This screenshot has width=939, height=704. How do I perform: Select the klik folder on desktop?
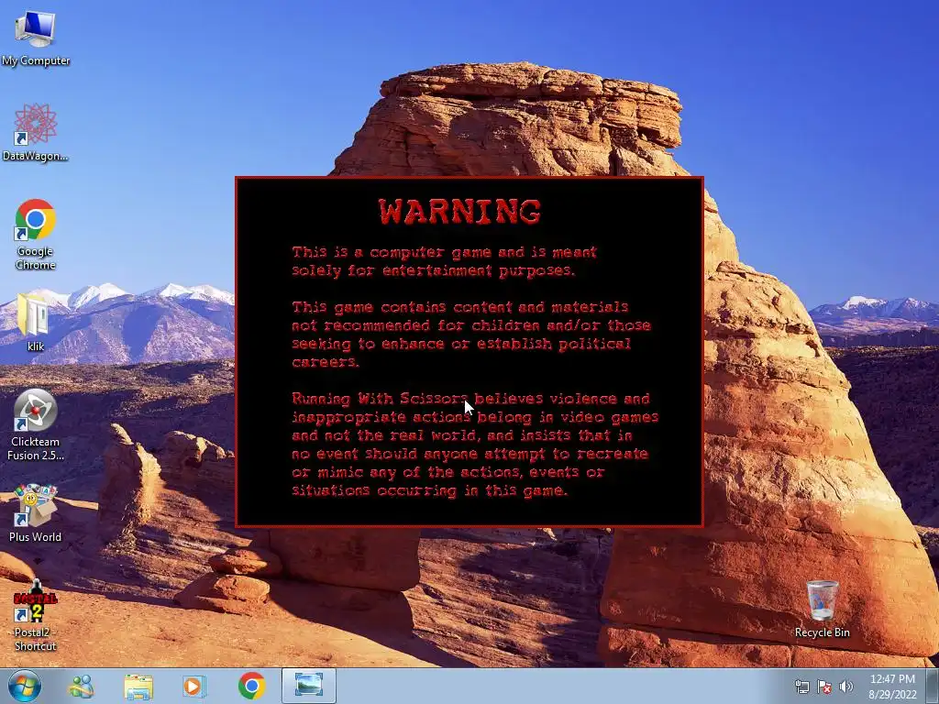[36, 322]
